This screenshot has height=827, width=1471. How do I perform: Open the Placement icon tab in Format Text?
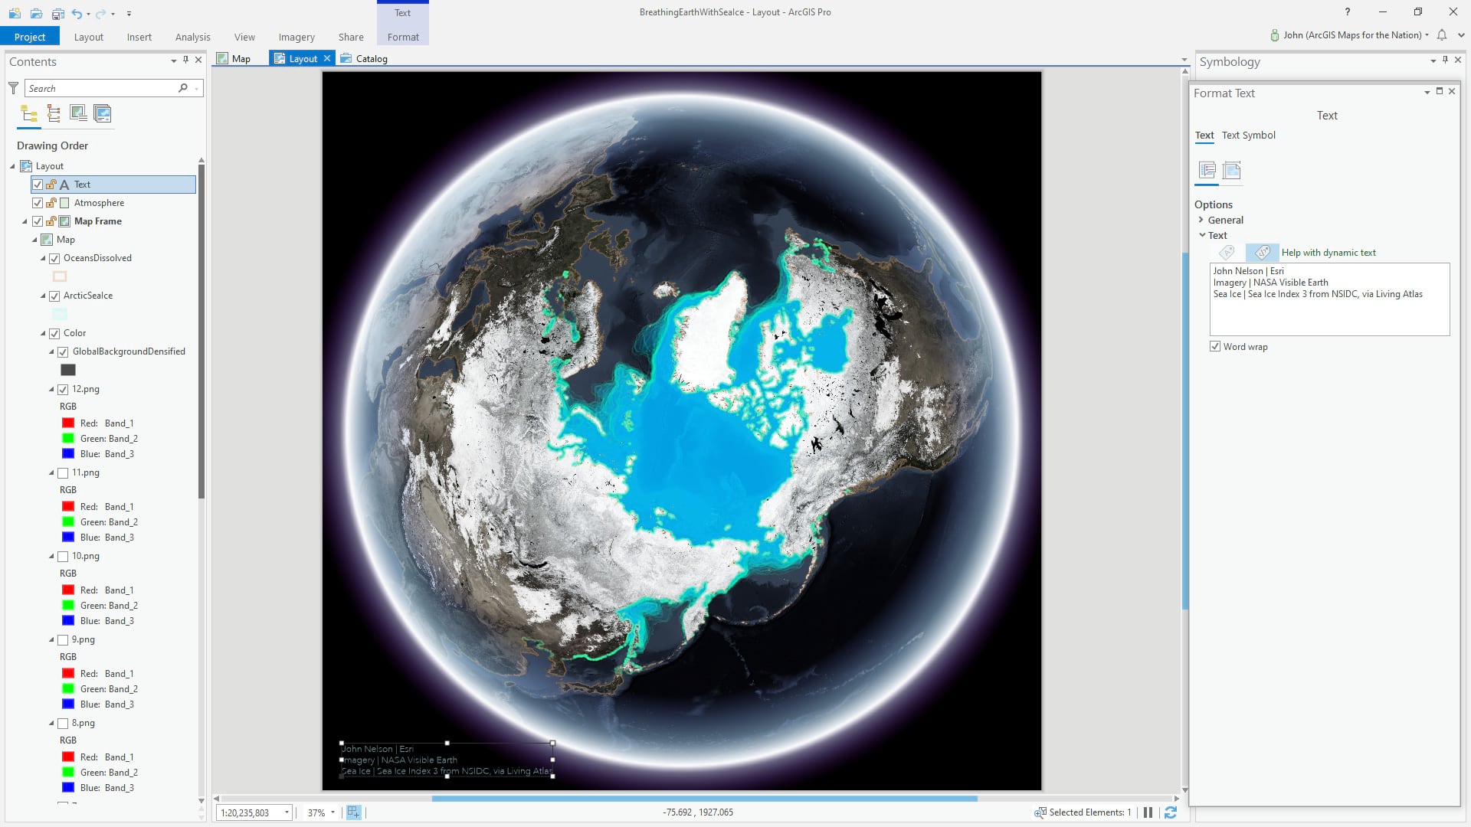(1231, 170)
